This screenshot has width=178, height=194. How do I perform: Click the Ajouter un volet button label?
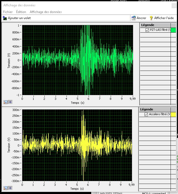click(x=19, y=18)
